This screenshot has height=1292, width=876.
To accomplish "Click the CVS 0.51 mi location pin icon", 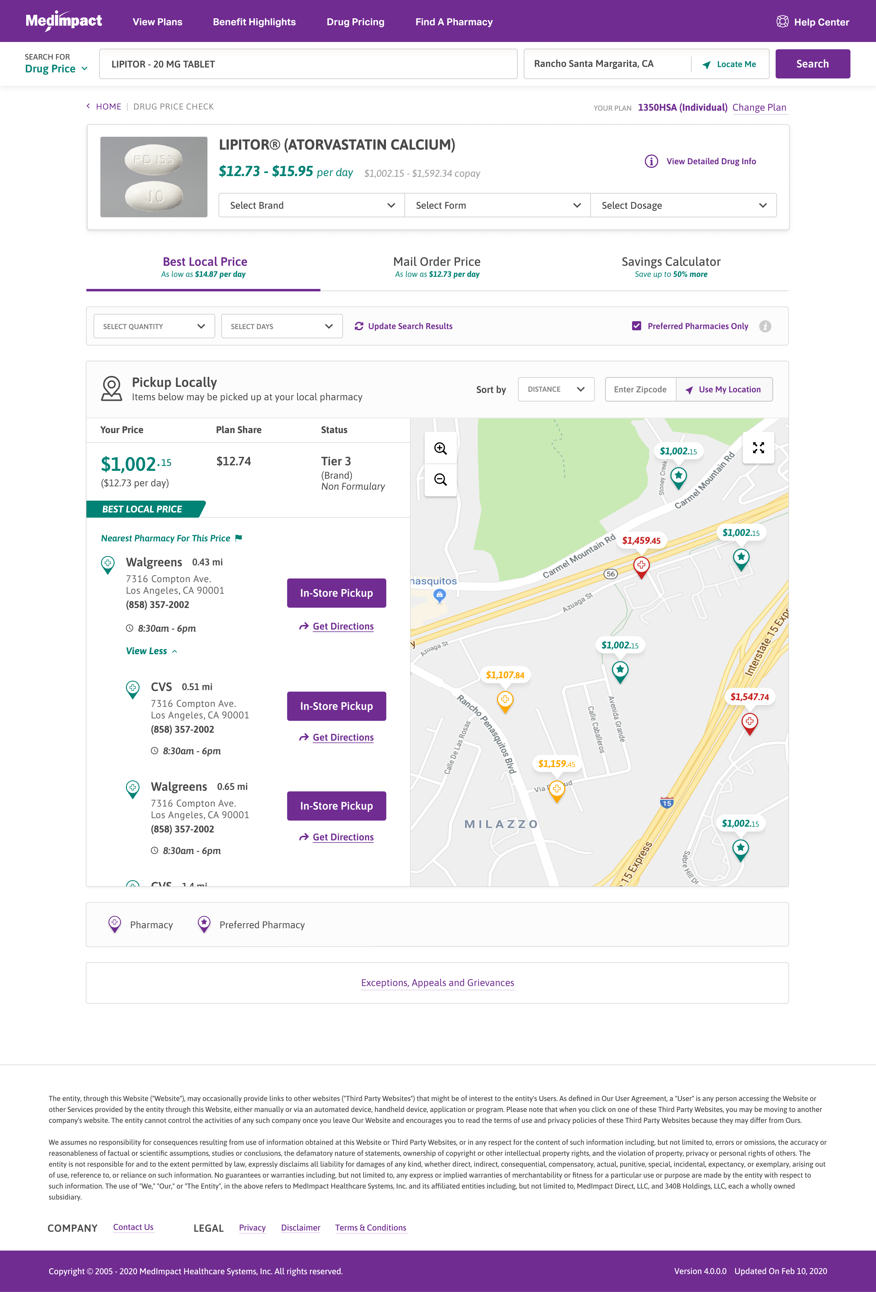I will tap(133, 689).
